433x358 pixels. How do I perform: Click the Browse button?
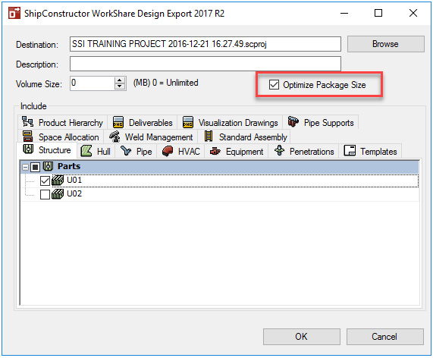385,44
